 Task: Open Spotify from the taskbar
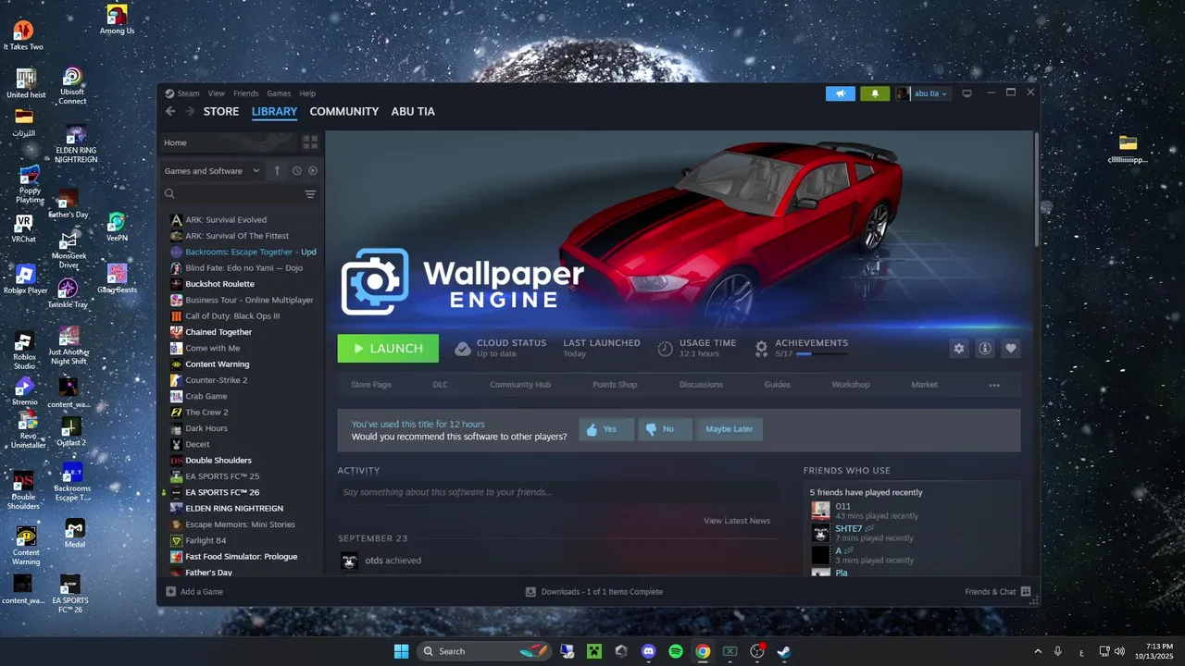click(676, 651)
